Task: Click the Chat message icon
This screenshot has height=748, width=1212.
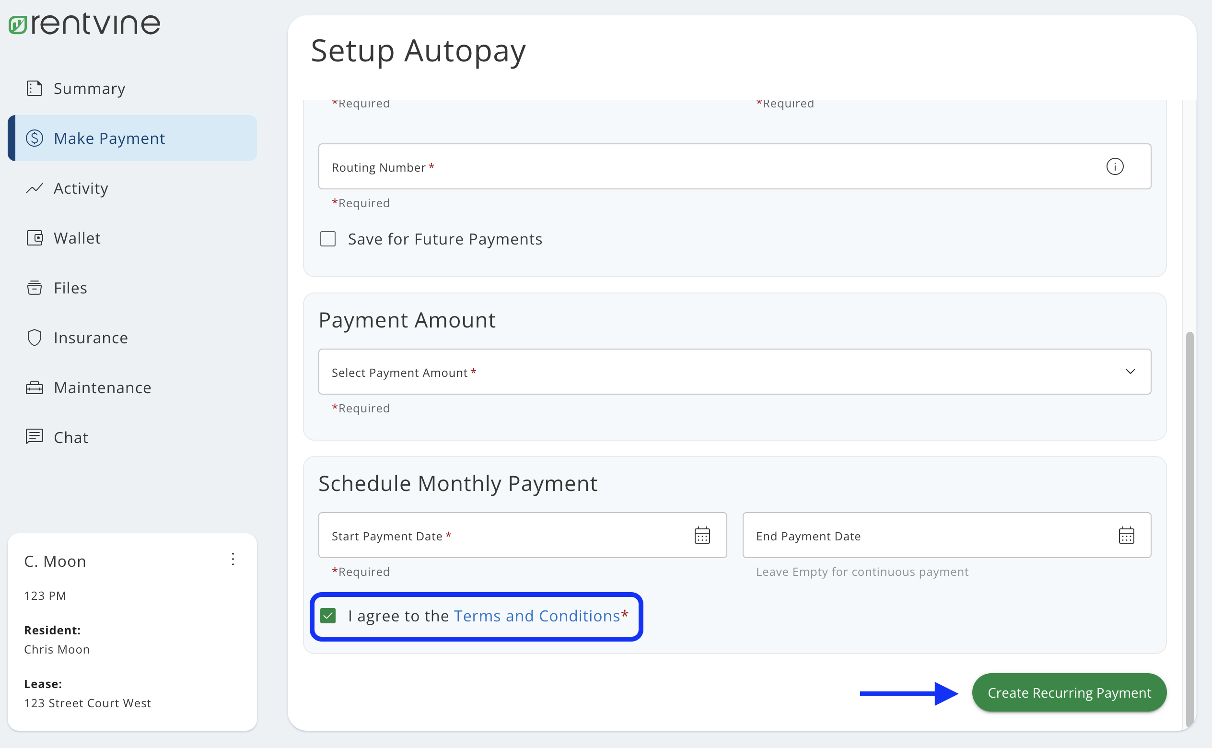Action: click(35, 437)
